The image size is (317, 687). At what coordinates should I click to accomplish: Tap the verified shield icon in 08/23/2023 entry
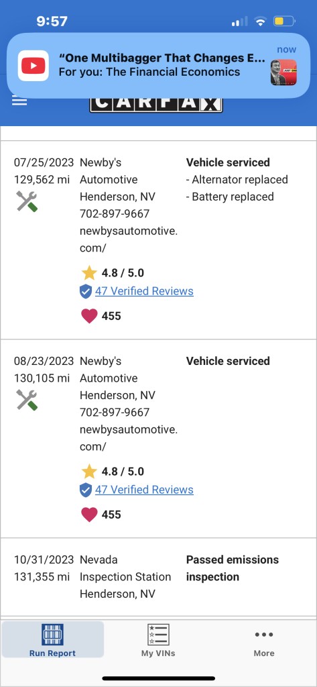86,490
